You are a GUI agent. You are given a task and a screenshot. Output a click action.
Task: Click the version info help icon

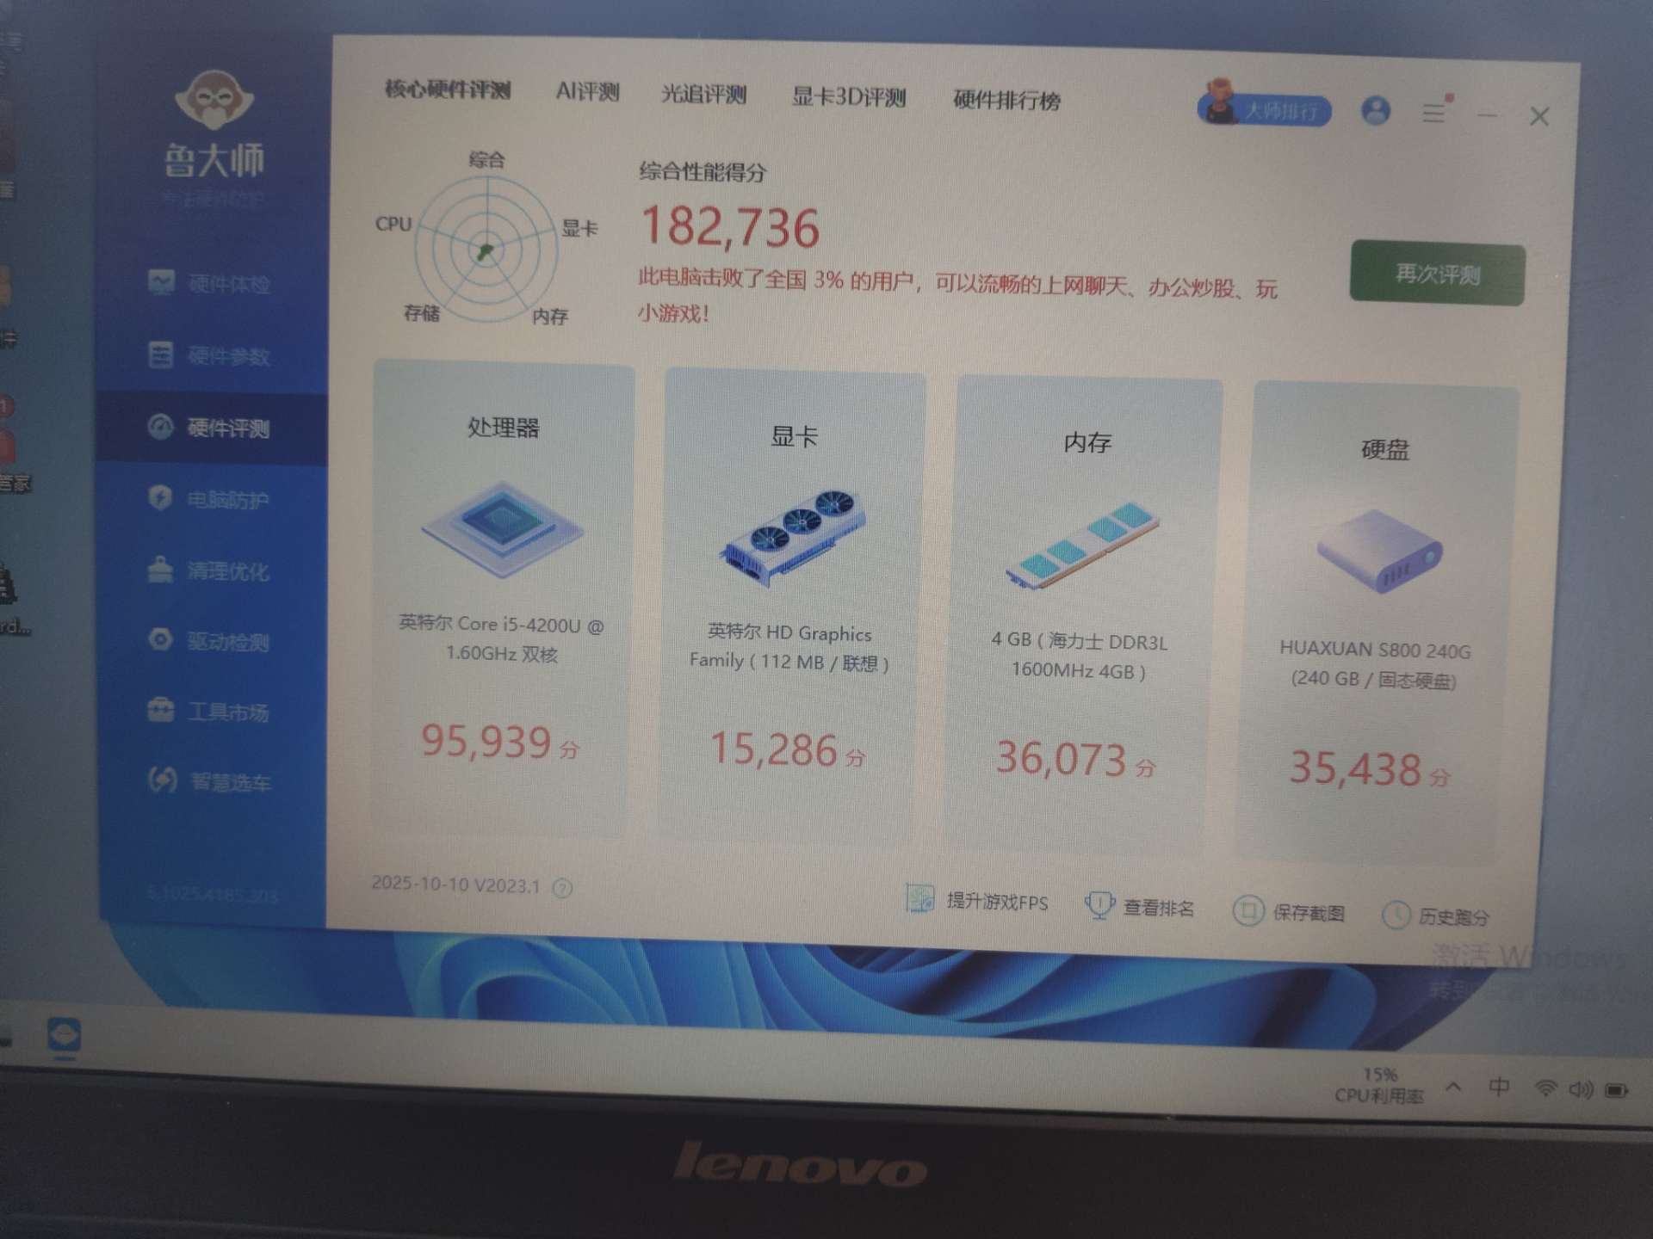tap(562, 888)
